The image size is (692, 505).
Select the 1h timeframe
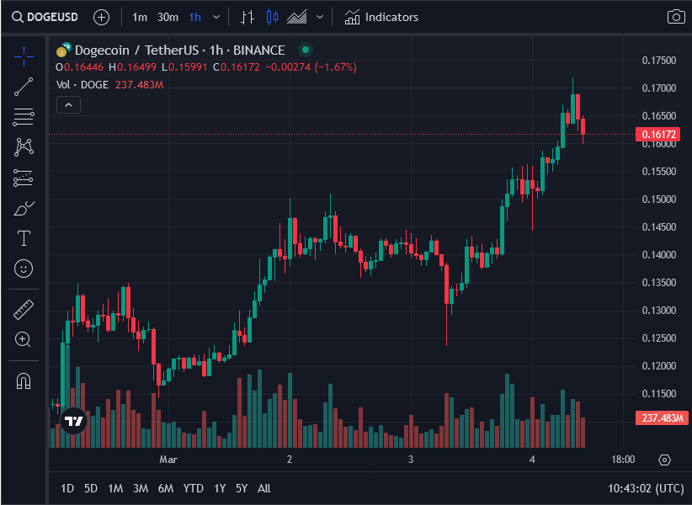[x=195, y=17]
